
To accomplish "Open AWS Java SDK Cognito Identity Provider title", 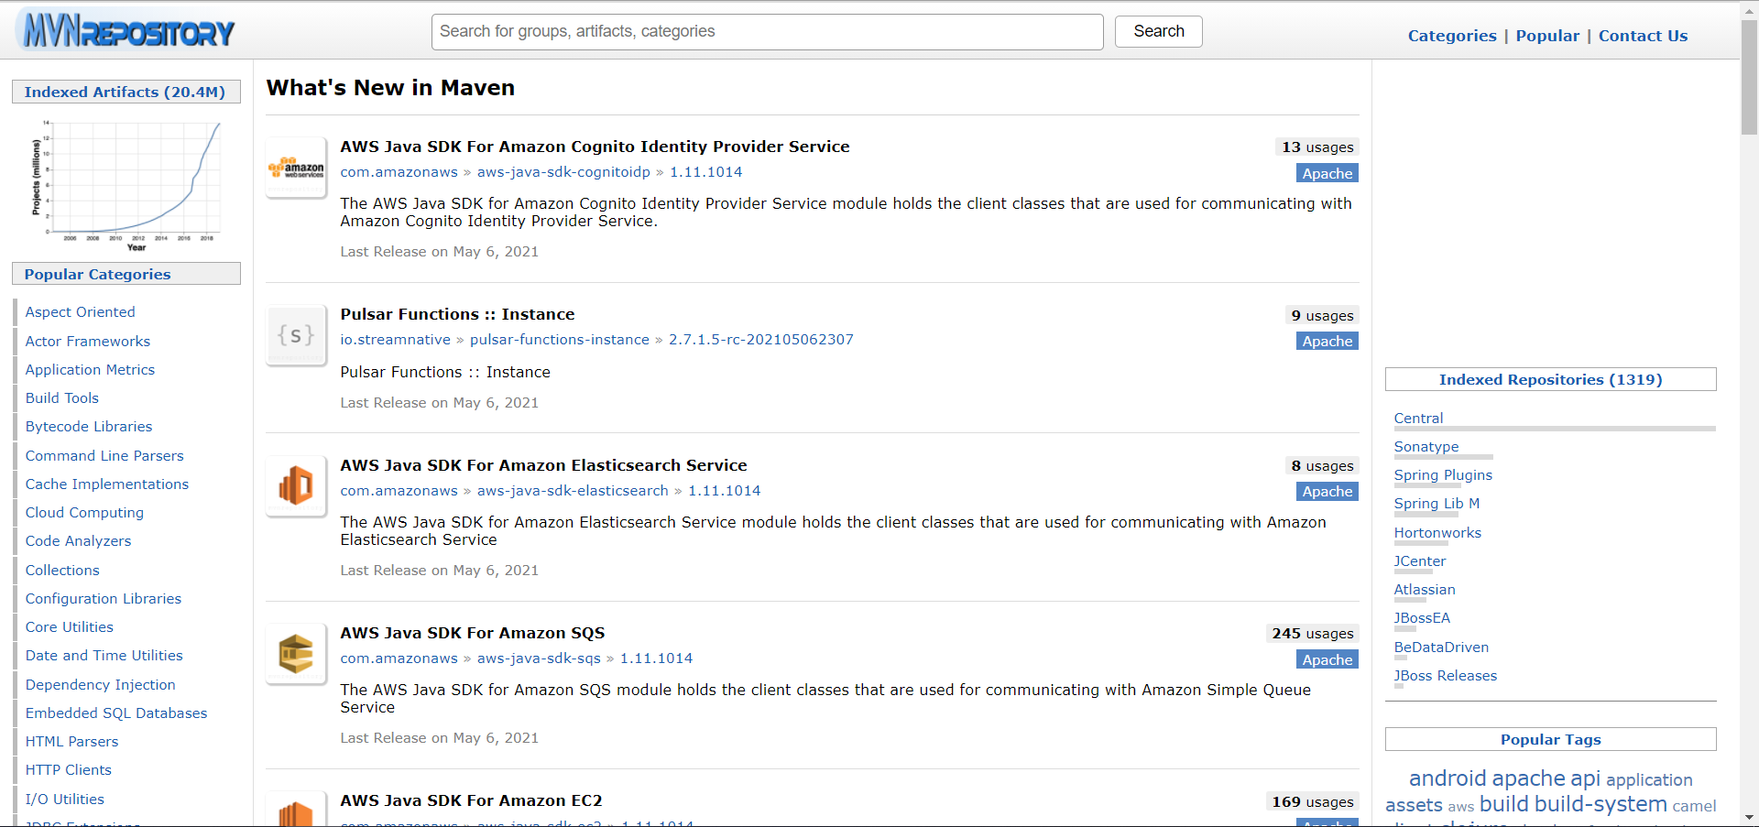I will (x=595, y=147).
